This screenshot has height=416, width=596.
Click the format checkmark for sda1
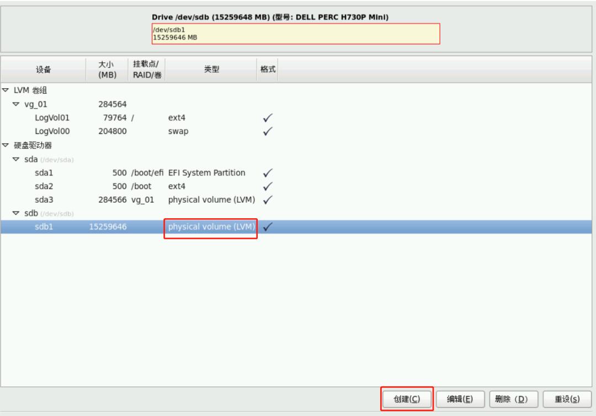click(268, 172)
